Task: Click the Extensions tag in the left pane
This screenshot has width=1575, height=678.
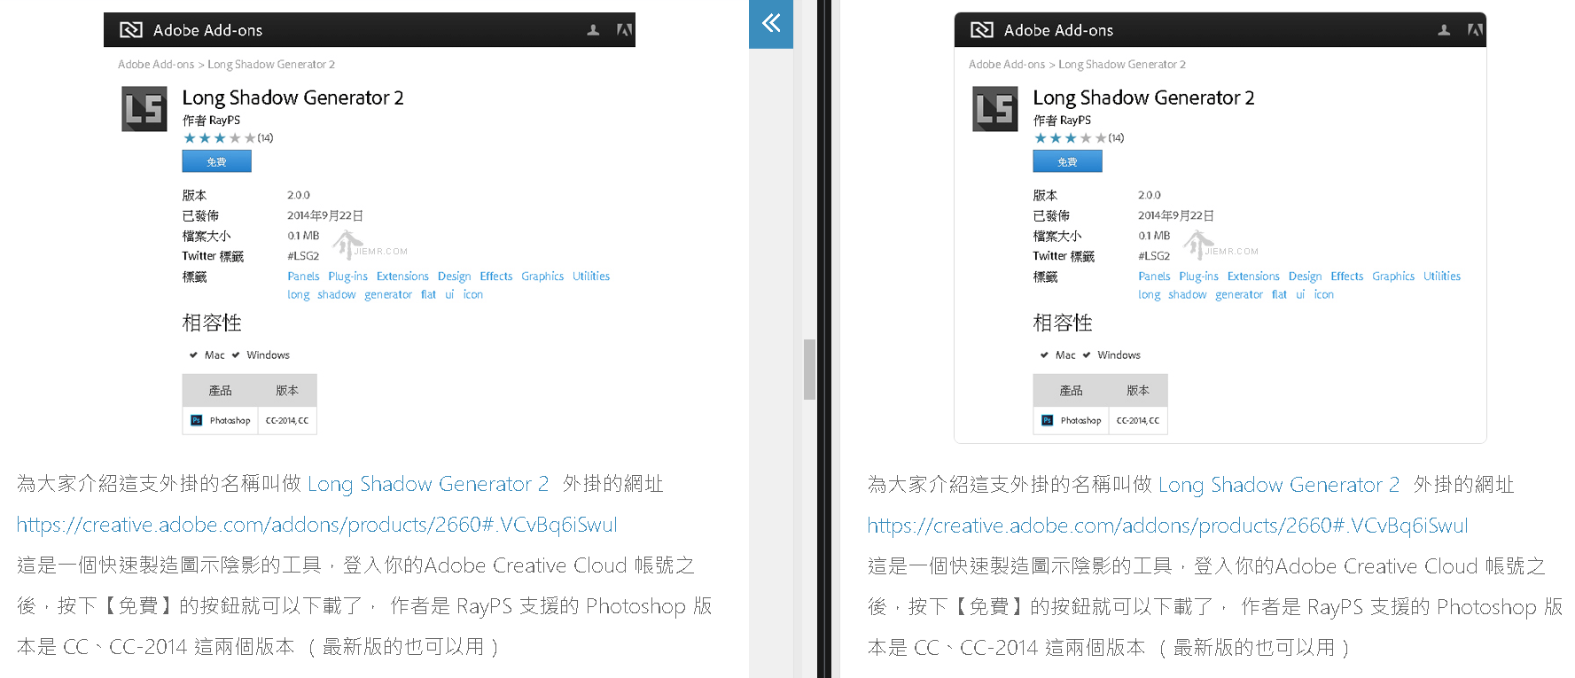Action: click(402, 277)
